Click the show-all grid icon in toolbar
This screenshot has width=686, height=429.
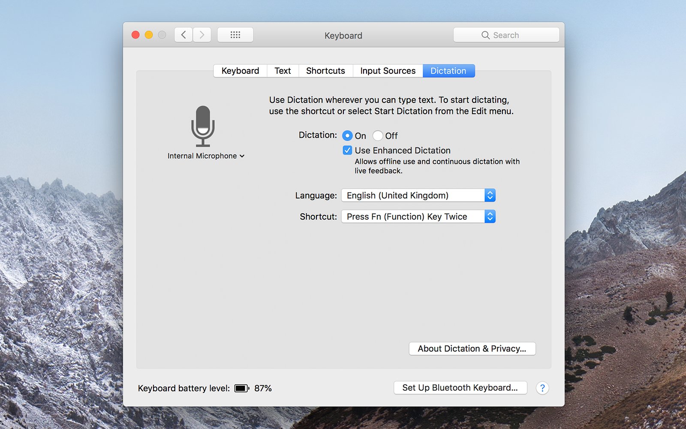coord(235,35)
